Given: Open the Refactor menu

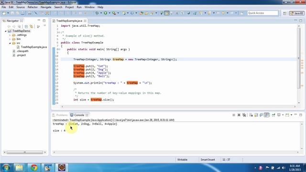Looking at the screenshot, I should click(33, 7).
